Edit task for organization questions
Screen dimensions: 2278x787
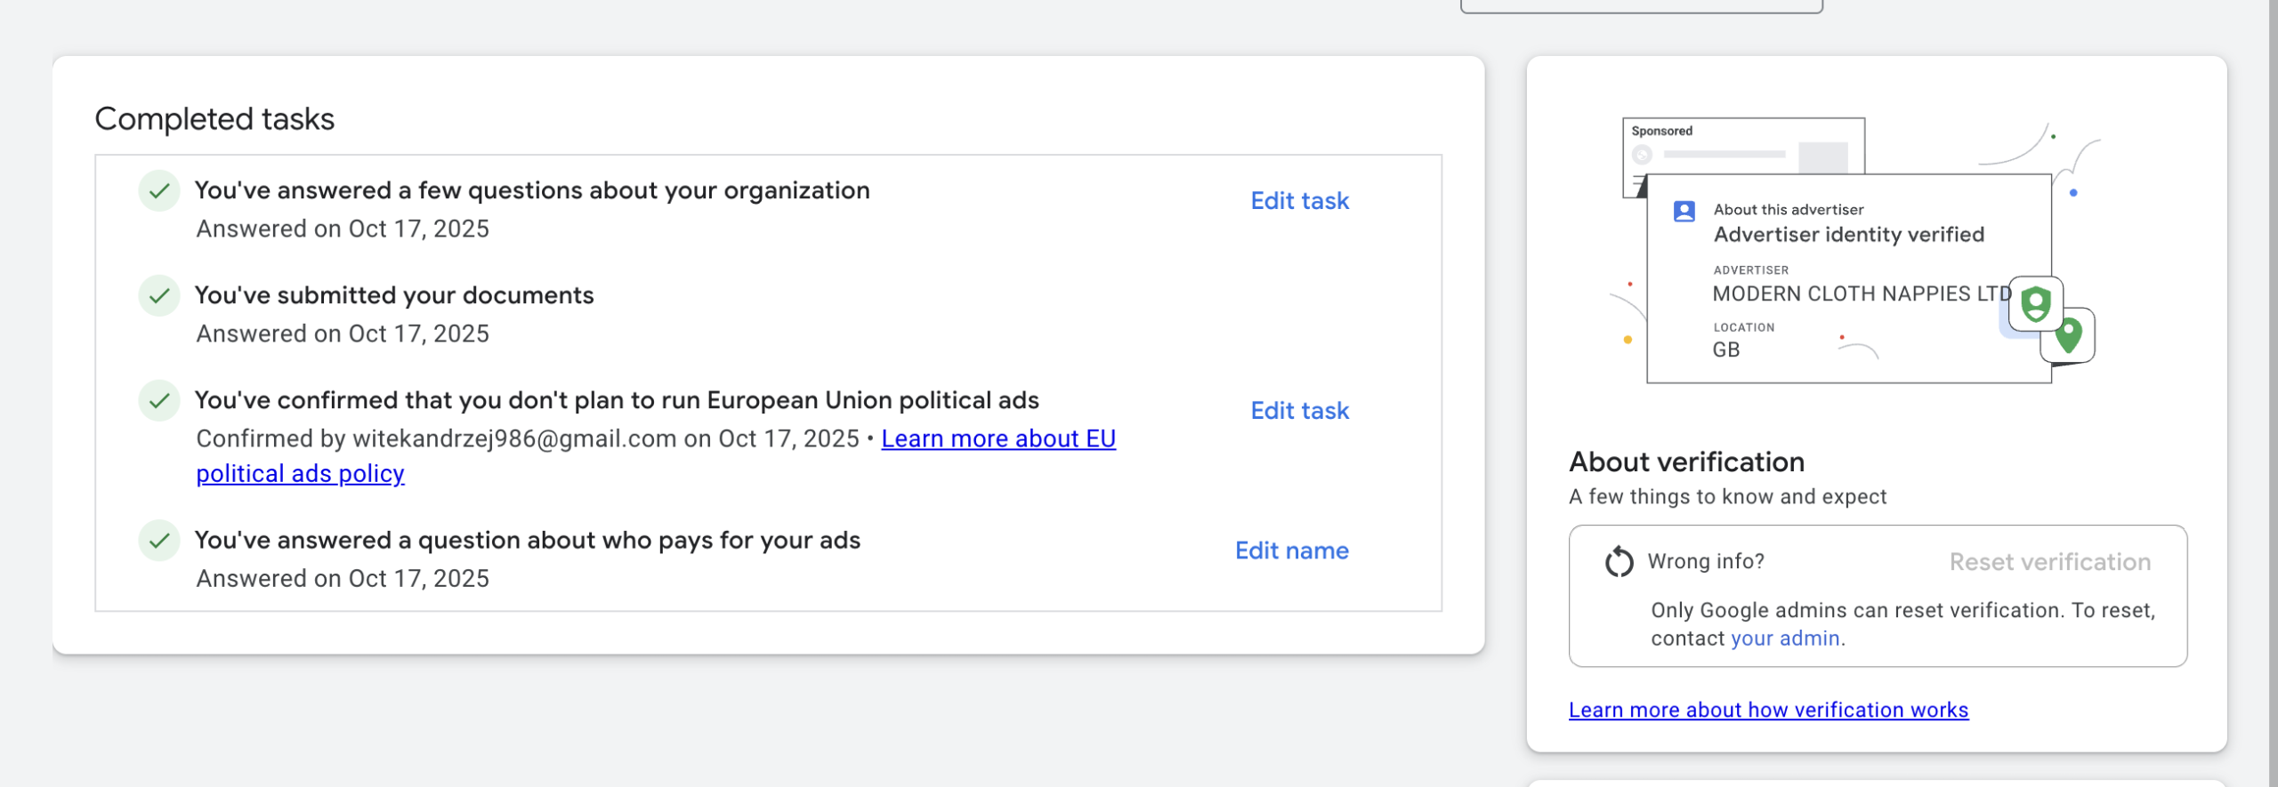[1299, 201]
